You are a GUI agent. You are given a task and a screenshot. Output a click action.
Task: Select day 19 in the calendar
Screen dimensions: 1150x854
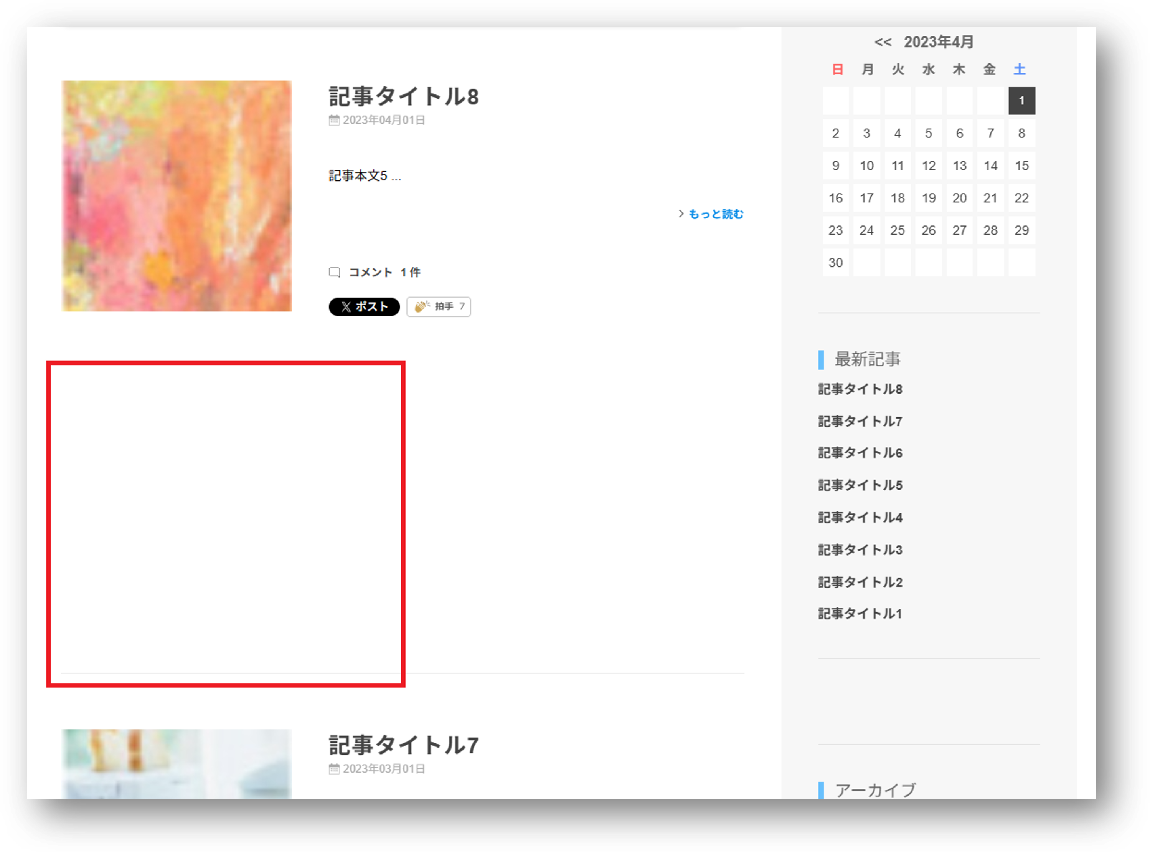tap(928, 198)
